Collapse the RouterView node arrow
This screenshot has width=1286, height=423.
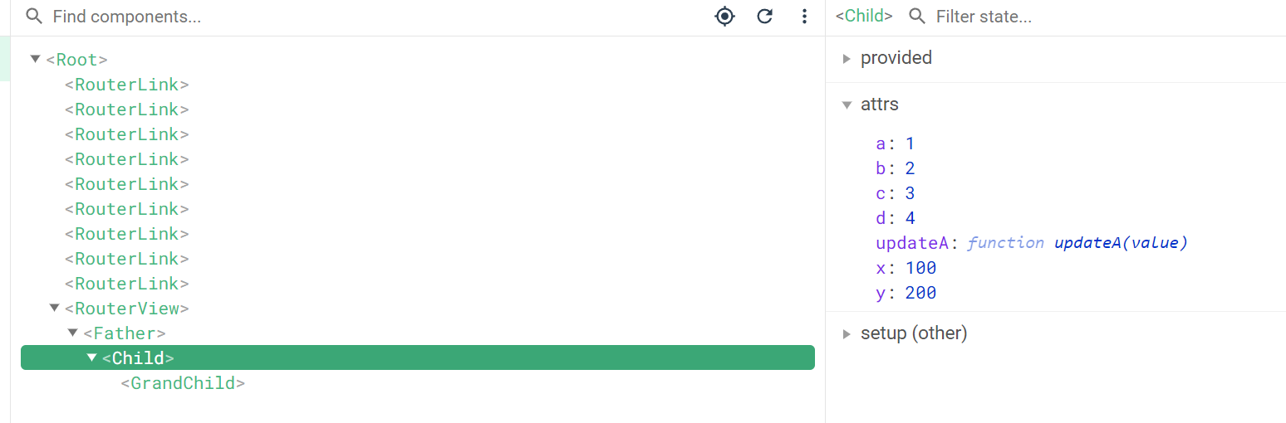pyautogui.click(x=54, y=308)
